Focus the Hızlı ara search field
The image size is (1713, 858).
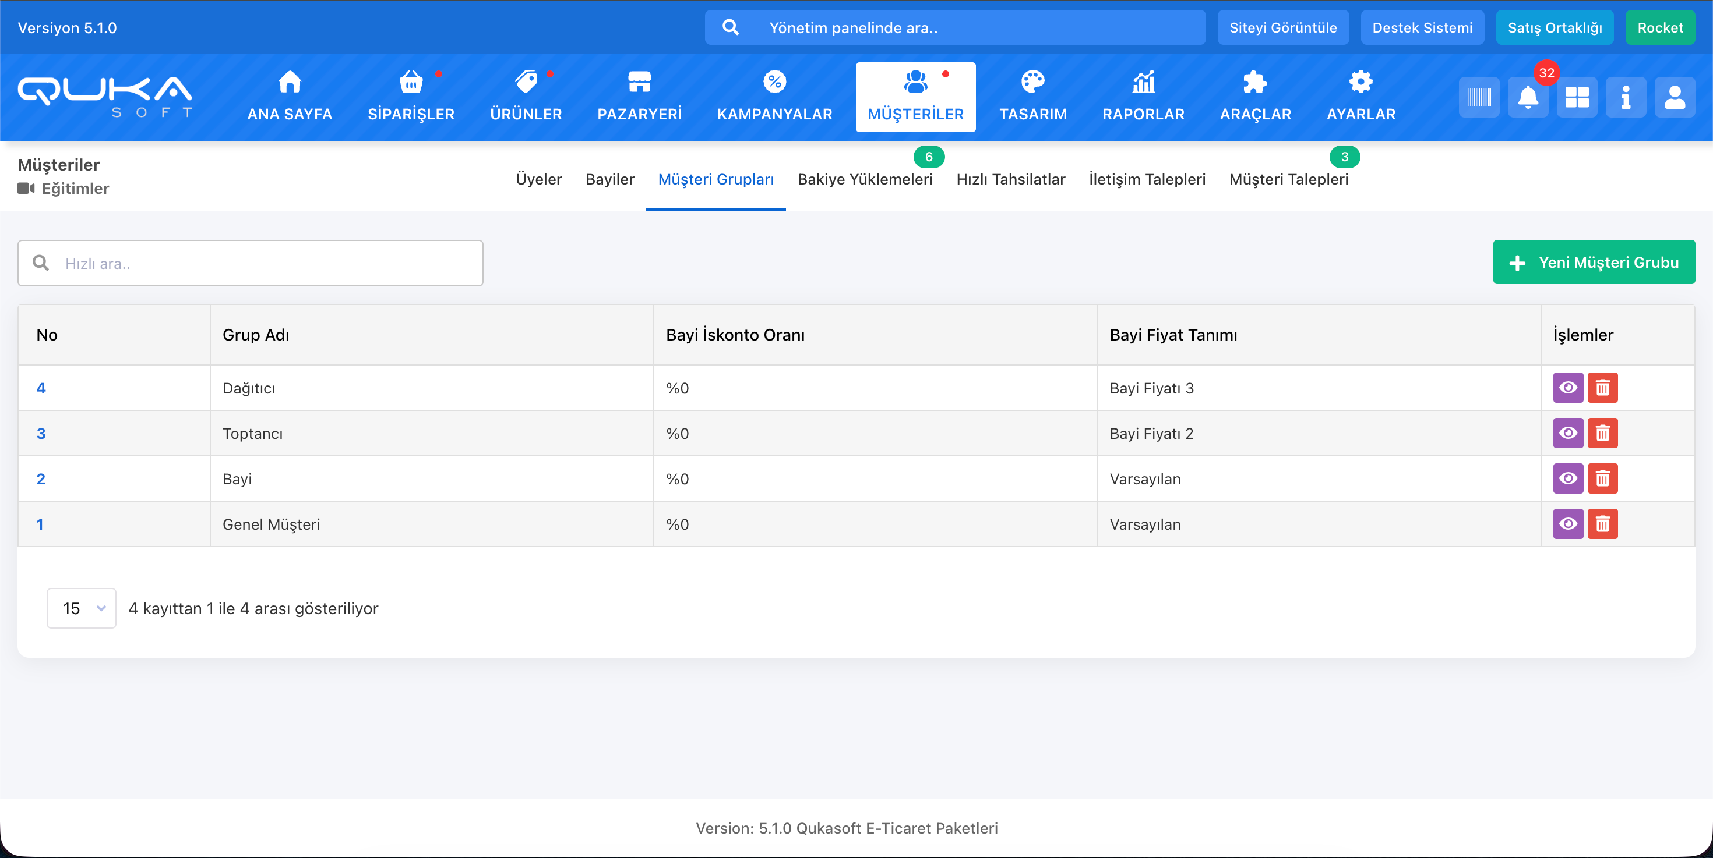[266, 264]
